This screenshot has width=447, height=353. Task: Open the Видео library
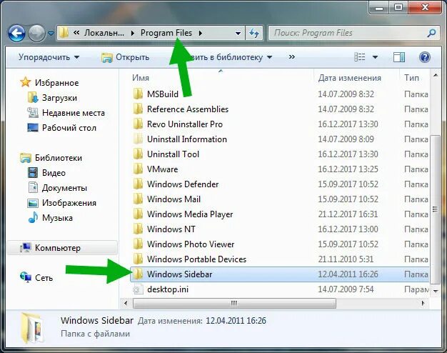pyautogui.click(x=54, y=173)
